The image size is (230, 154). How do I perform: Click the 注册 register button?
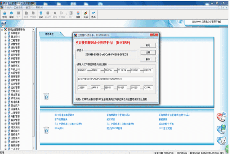pos(148,52)
